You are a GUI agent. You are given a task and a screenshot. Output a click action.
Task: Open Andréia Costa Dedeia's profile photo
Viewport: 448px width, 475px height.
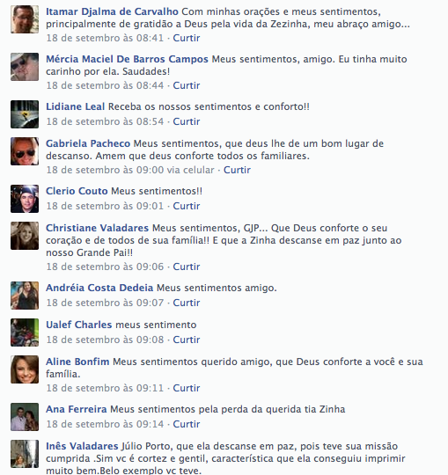pyautogui.click(x=25, y=296)
